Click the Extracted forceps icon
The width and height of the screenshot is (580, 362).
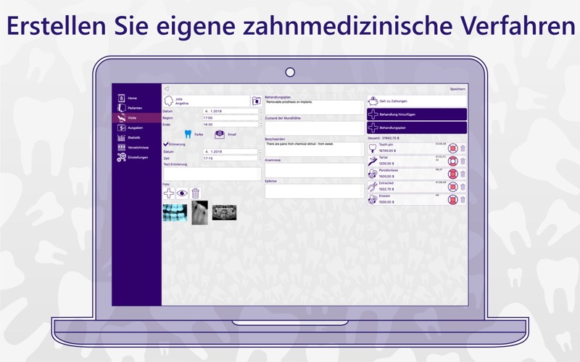373,187
